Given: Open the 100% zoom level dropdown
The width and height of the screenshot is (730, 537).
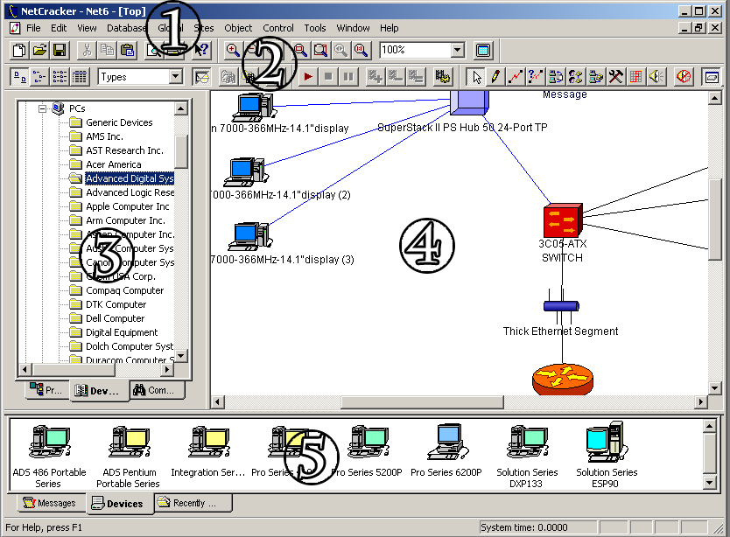Looking at the screenshot, I should [x=458, y=50].
